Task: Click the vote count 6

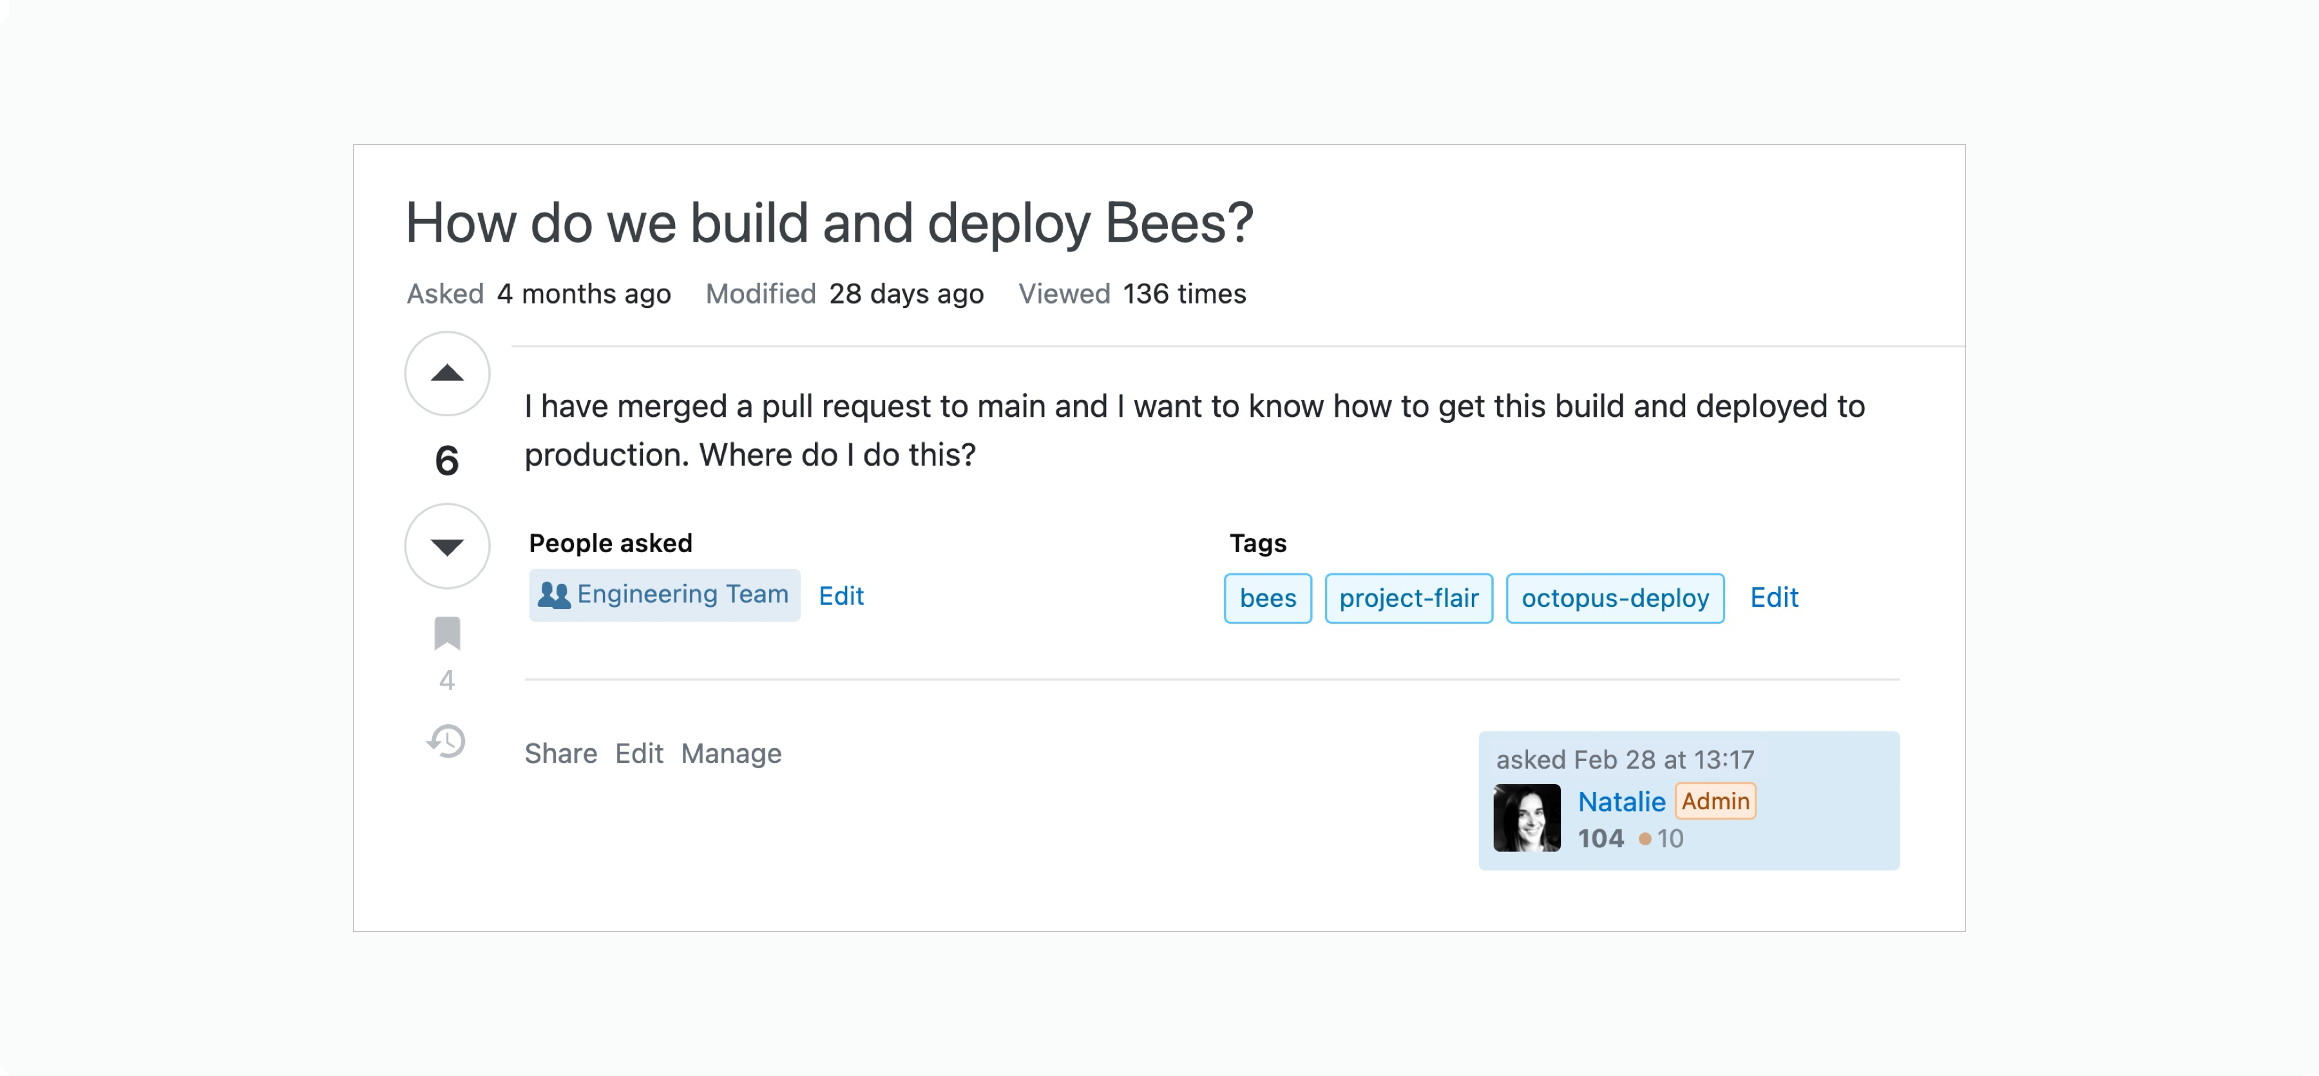Action: (446, 461)
